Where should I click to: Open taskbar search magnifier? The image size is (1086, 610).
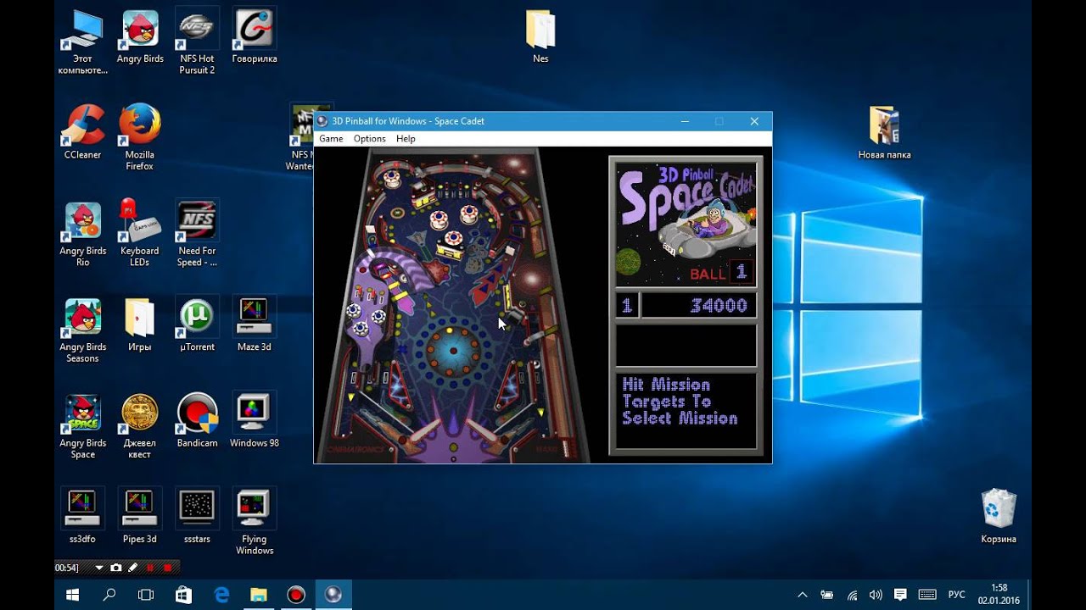(x=109, y=595)
